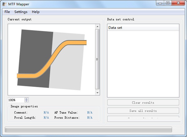Image resolution: width=187 pixels, height=137 pixels.
Task: Open the Help menu
Action: tap(36, 12)
